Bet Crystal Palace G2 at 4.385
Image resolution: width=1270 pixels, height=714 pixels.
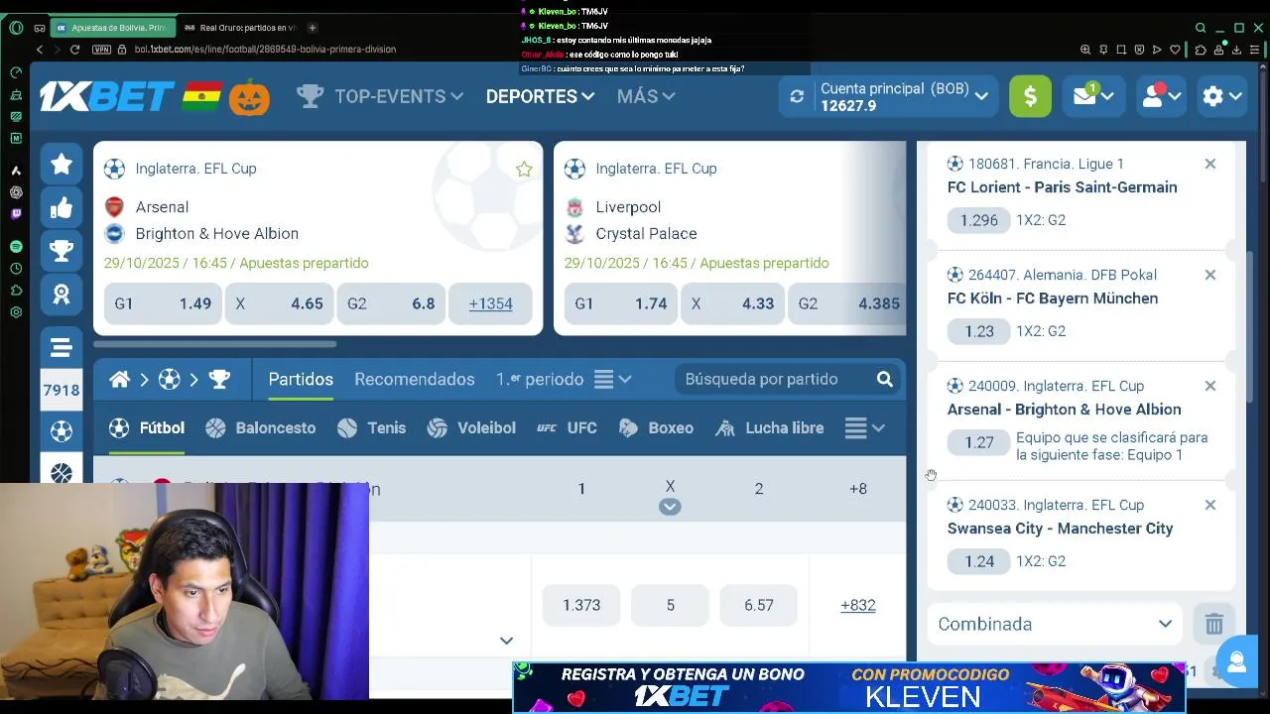click(846, 303)
